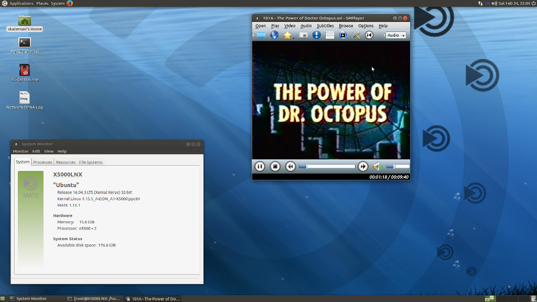Click the Network DPAA Log file icon

tap(25, 100)
